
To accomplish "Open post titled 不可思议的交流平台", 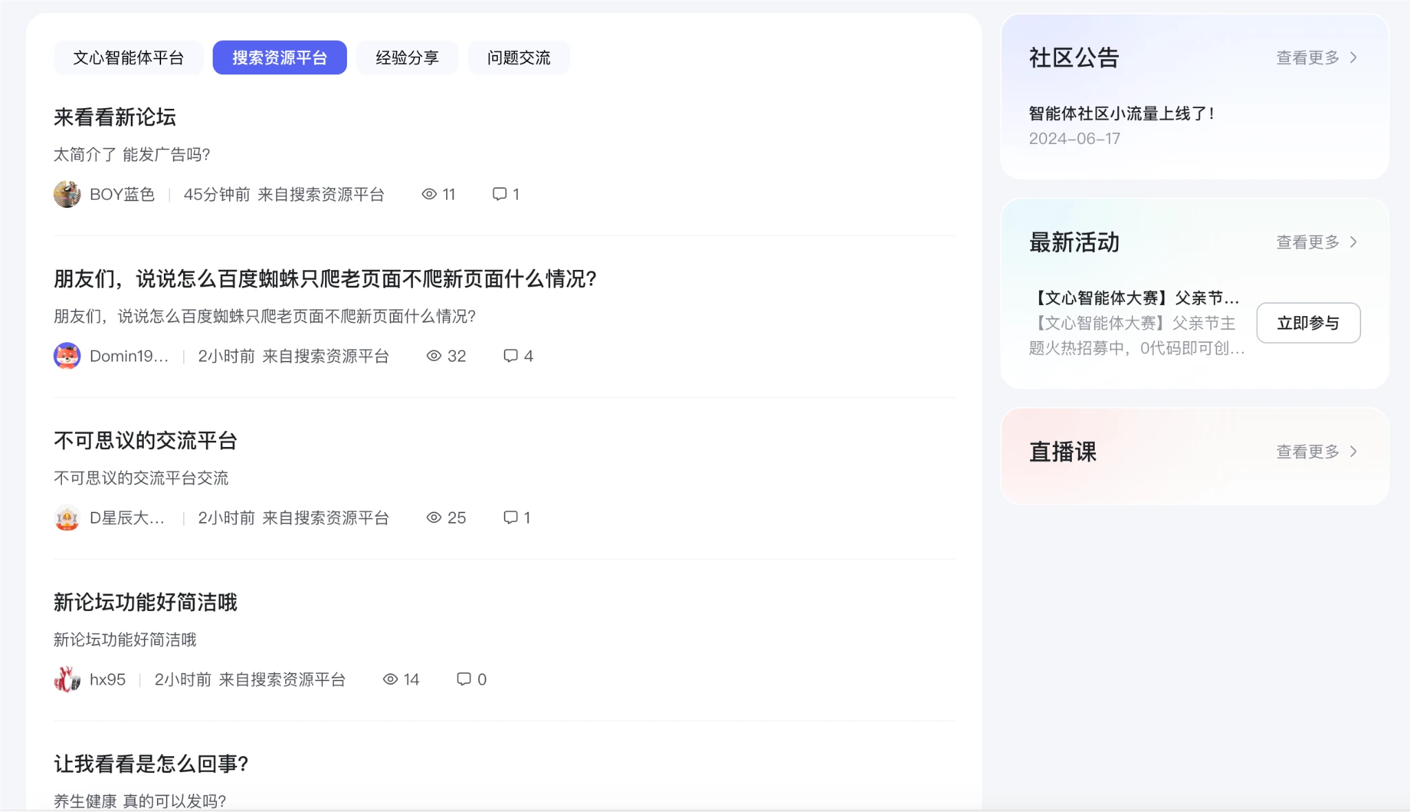I will tap(145, 441).
